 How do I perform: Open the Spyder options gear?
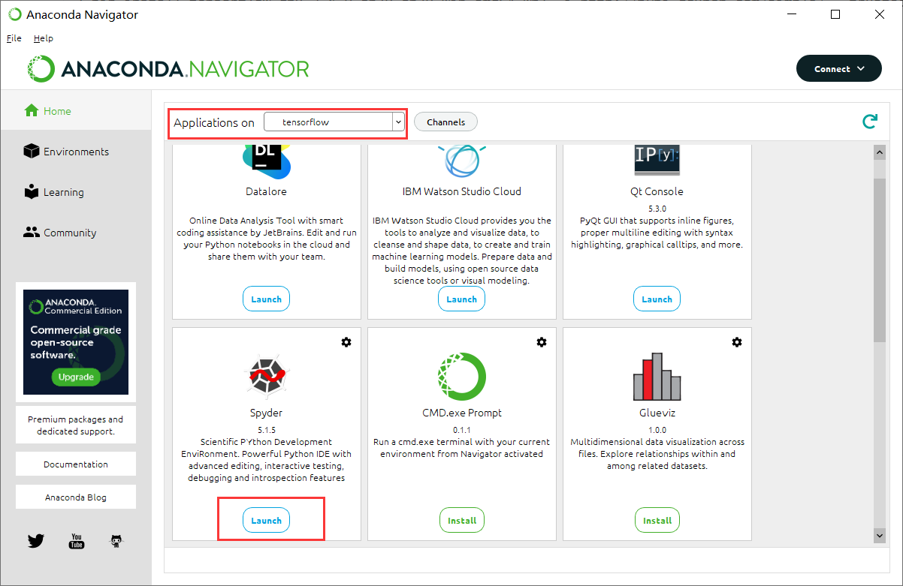pyautogui.click(x=346, y=342)
